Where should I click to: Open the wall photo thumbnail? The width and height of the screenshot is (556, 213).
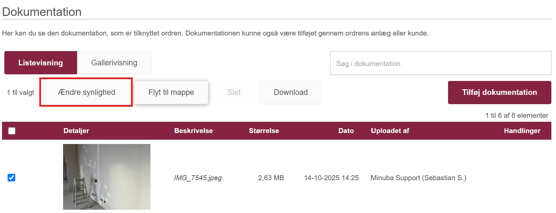tap(107, 177)
